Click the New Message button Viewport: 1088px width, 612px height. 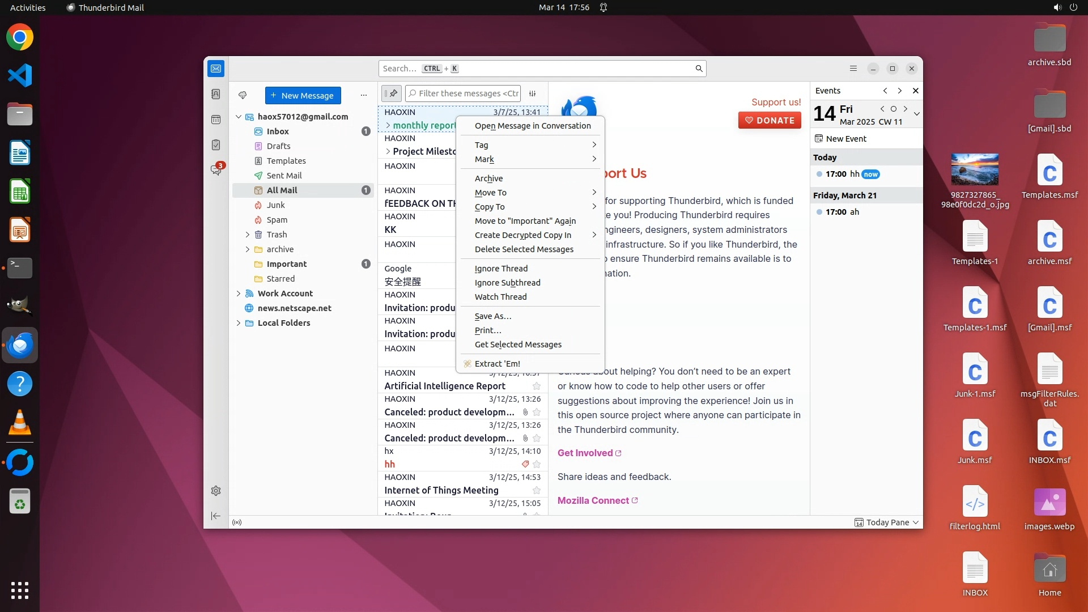[x=303, y=95]
